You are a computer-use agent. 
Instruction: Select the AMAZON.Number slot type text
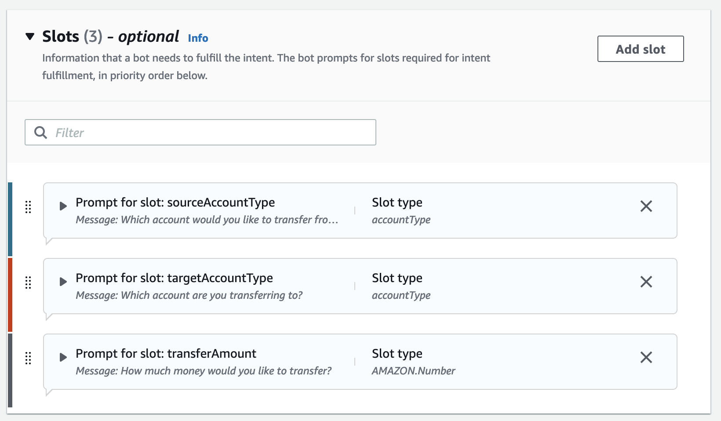413,371
